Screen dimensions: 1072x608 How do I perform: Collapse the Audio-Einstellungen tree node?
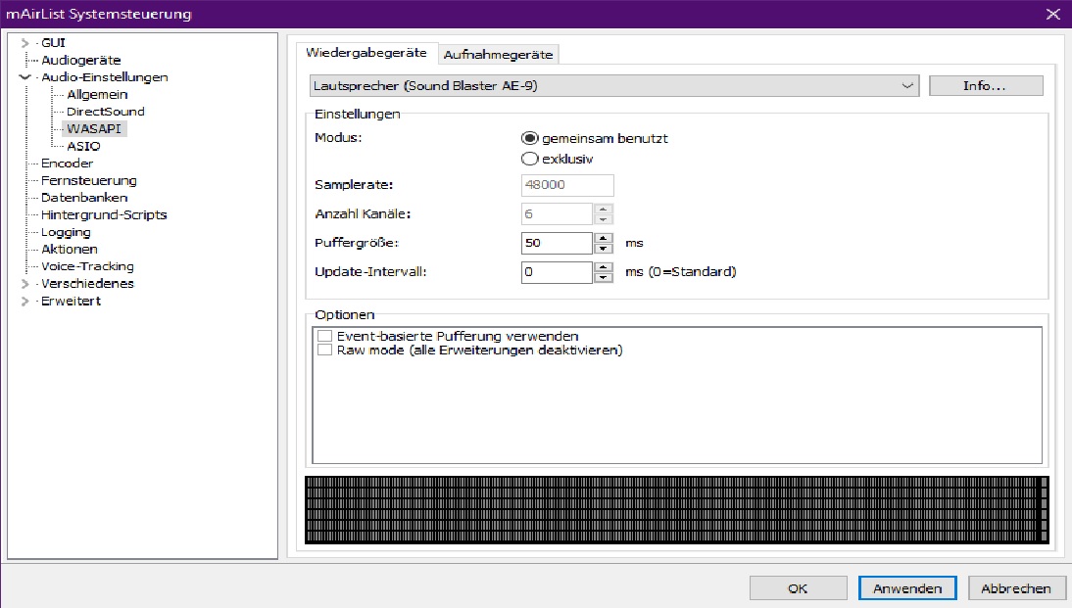tap(24, 77)
